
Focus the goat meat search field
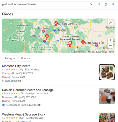click(45, 4)
